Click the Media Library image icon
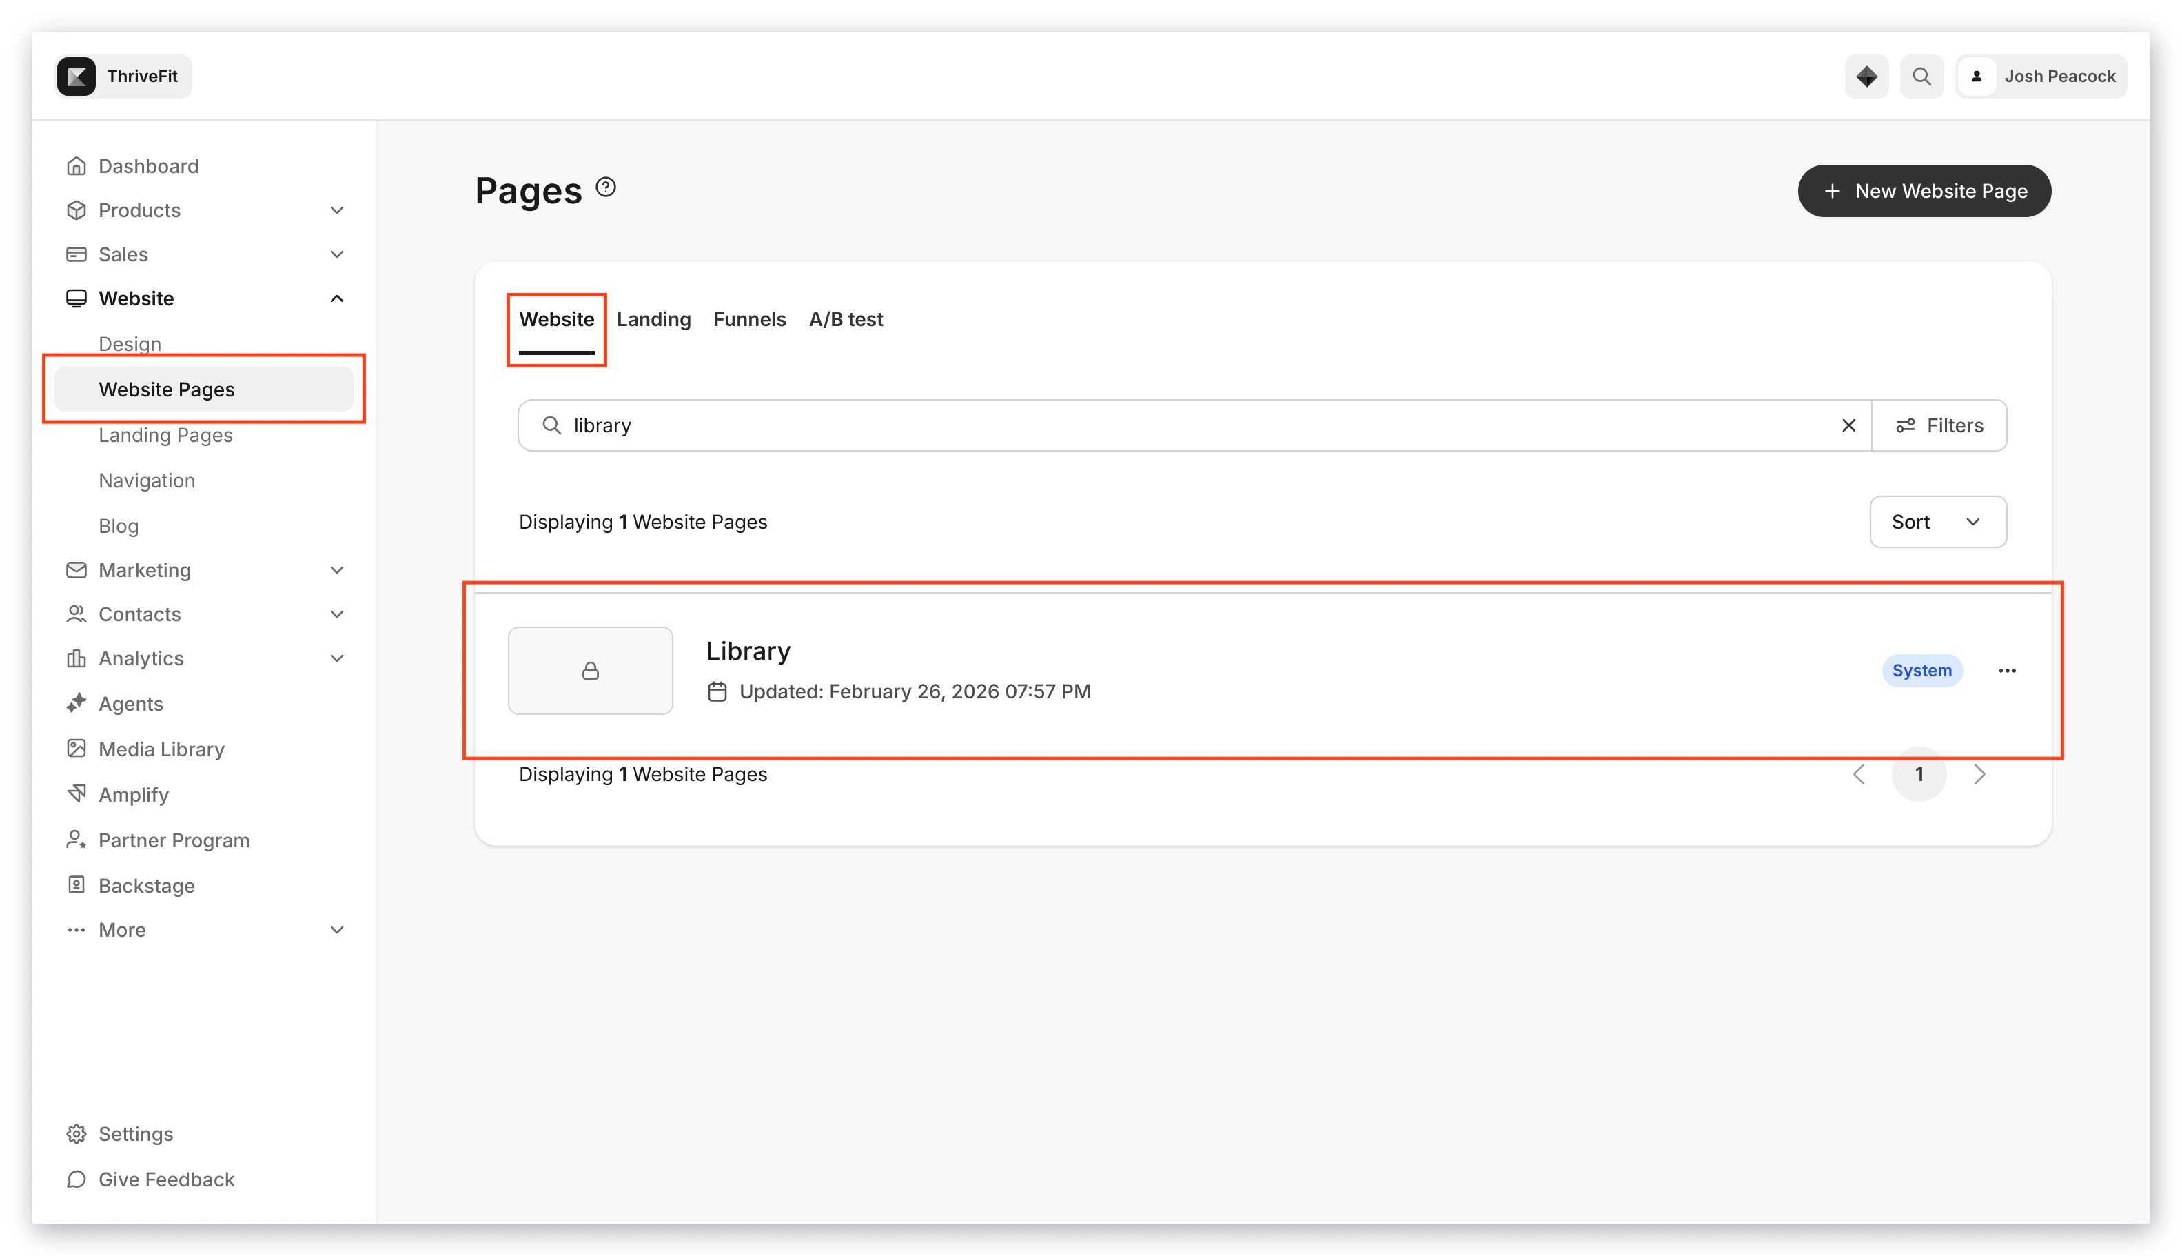 tap(76, 749)
